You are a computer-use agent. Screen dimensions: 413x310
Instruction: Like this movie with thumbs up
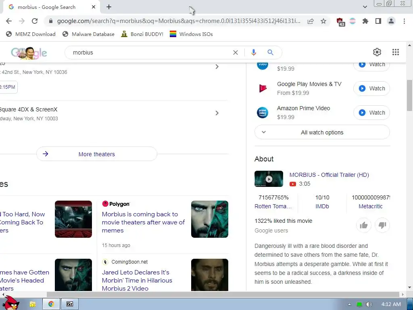tap(364, 225)
